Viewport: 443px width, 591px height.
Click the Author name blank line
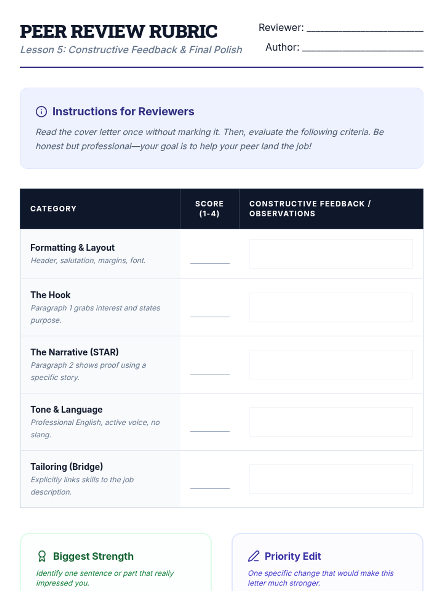(x=363, y=48)
